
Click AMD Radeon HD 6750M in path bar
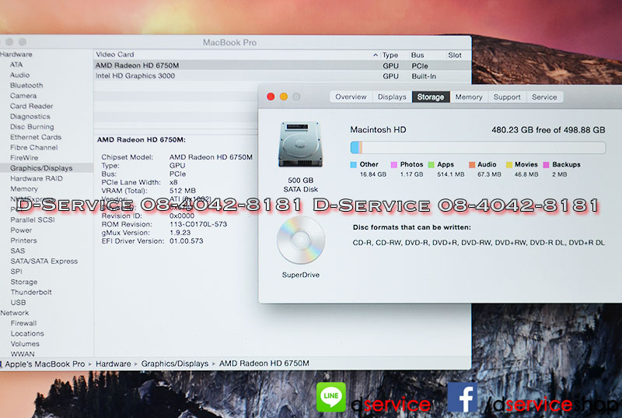[x=264, y=364]
